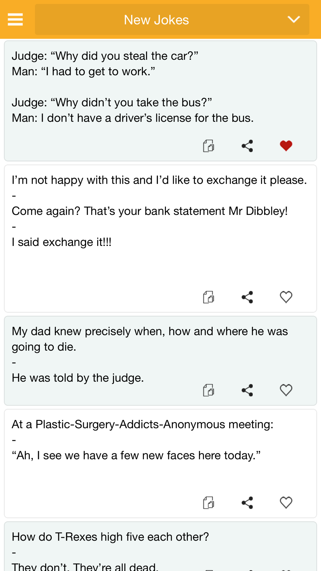Copy the car-stealing judge joke

click(x=209, y=146)
